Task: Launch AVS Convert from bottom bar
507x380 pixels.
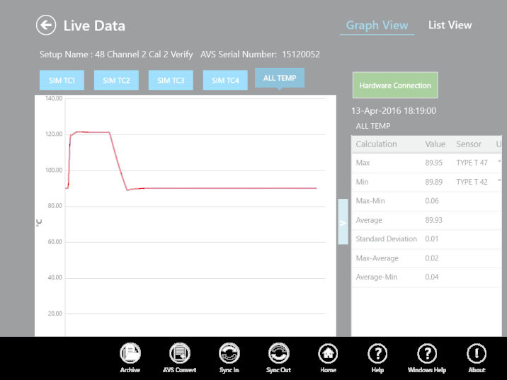Action: pyautogui.click(x=179, y=358)
